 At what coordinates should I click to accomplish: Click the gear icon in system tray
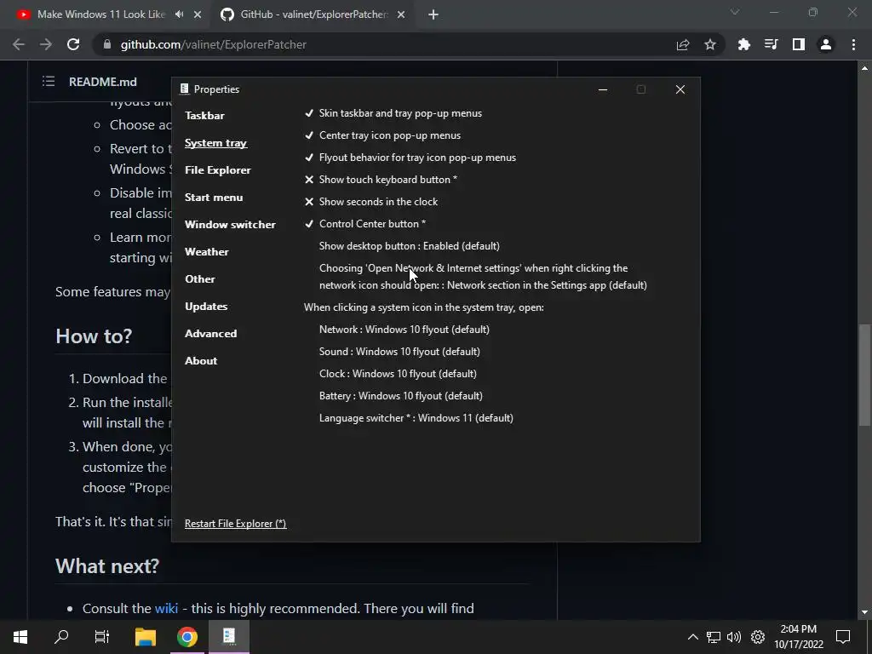pos(757,637)
